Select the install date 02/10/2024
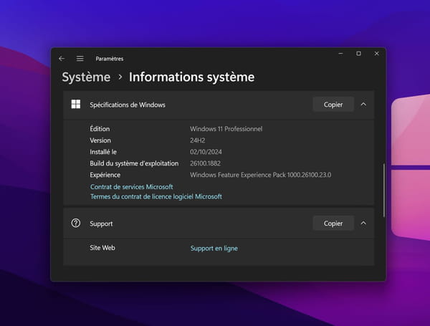The width and height of the screenshot is (430, 326). pyautogui.click(x=206, y=152)
